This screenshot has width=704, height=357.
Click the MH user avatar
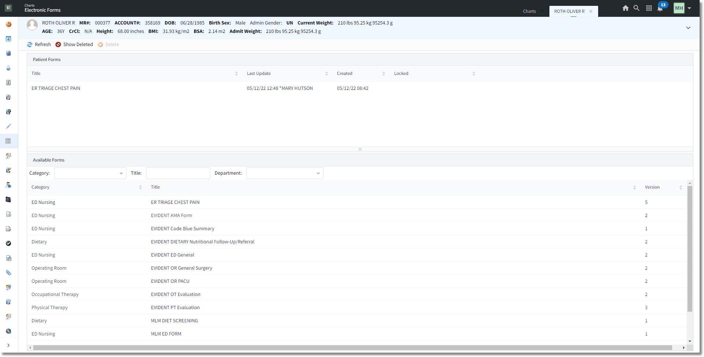(x=679, y=8)
